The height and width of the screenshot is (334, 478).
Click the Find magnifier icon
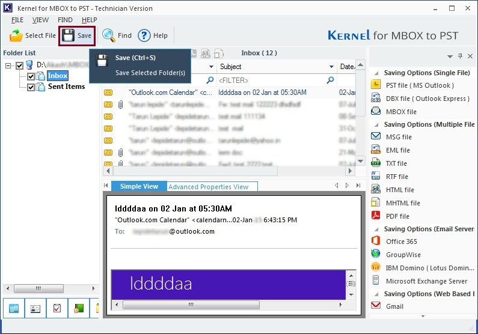[108, 35]
